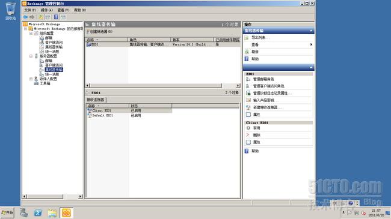The width and height of the screenshot is (391, 219).
Task: Click server list scrollbar right arrow
Action: coord(238,85)
